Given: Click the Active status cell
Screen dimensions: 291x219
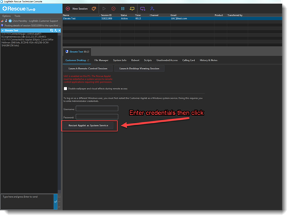Looking at the screenshot, I should [x=124, y=19].
